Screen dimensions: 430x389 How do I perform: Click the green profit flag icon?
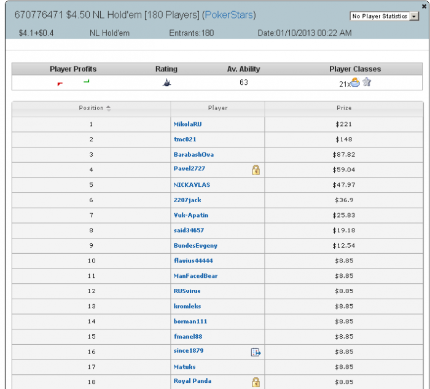pyautogui.click(x=87, y=81)
